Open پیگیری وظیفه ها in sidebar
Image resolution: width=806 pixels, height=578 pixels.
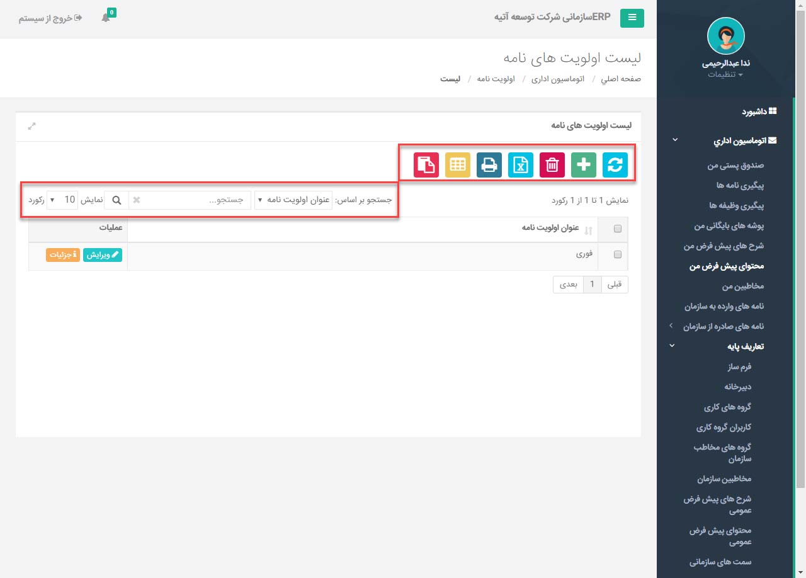[x=736, y=205]
